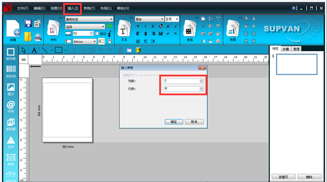Click 取消 to cancel the dialog
Image resolution: width=327 pixels, height=182 pixels.
194,122
